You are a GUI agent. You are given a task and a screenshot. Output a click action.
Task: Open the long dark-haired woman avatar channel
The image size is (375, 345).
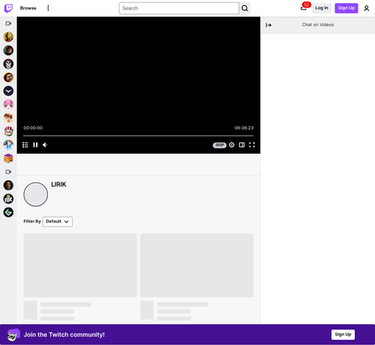click(x=8, y=185)
